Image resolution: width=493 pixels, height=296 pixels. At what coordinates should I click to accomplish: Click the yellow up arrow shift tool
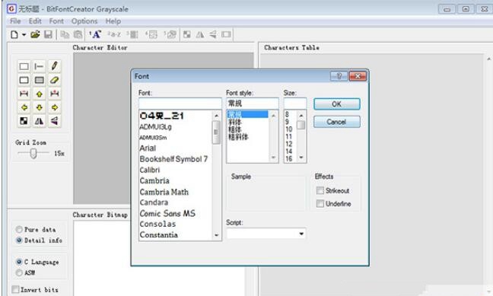tap(40, 94)
